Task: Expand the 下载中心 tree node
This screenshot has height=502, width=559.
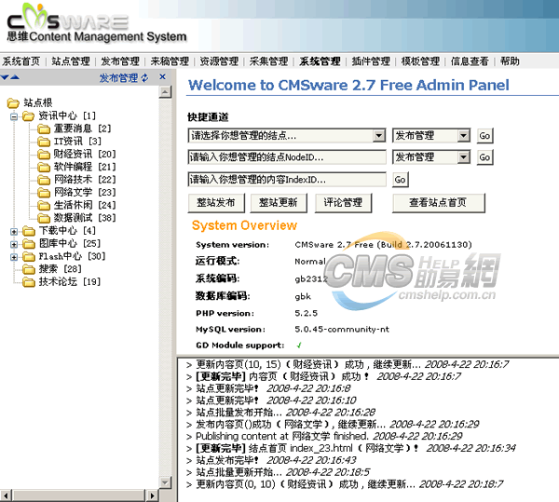Action: [x=14, y=231]
